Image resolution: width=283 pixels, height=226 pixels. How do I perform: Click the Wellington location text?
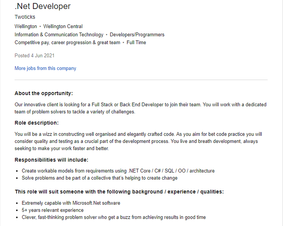26,27
